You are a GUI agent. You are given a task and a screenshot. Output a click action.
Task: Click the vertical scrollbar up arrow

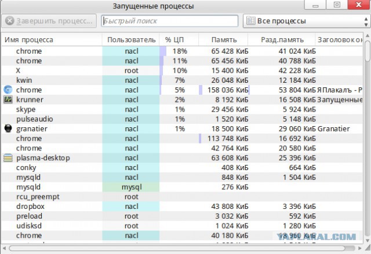(367, 36)
